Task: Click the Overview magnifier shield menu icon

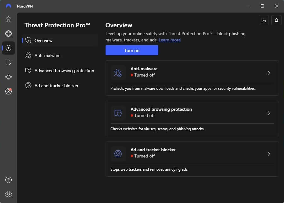Action: pyautogui.click(x=28, y=40)
